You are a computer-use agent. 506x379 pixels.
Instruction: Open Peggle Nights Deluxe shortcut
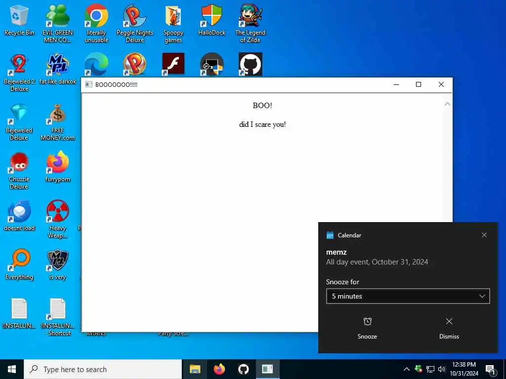coord(134,24)
